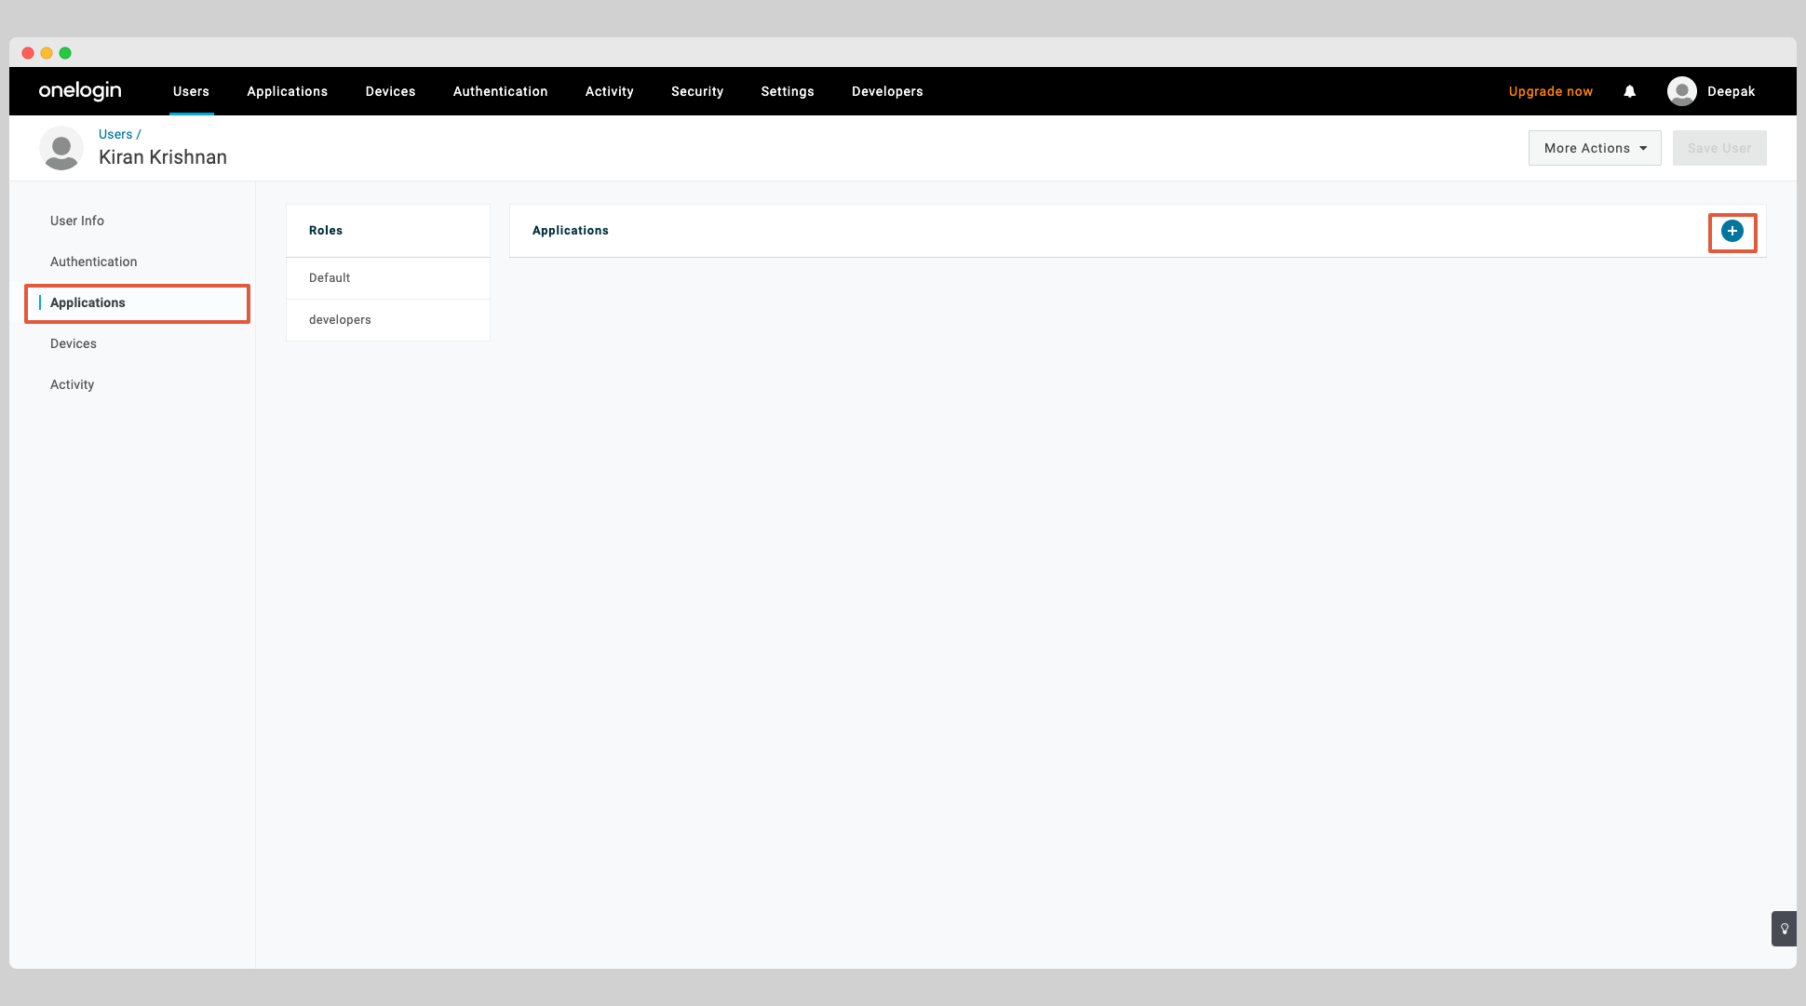Click the Save User button

point(1718,147)
